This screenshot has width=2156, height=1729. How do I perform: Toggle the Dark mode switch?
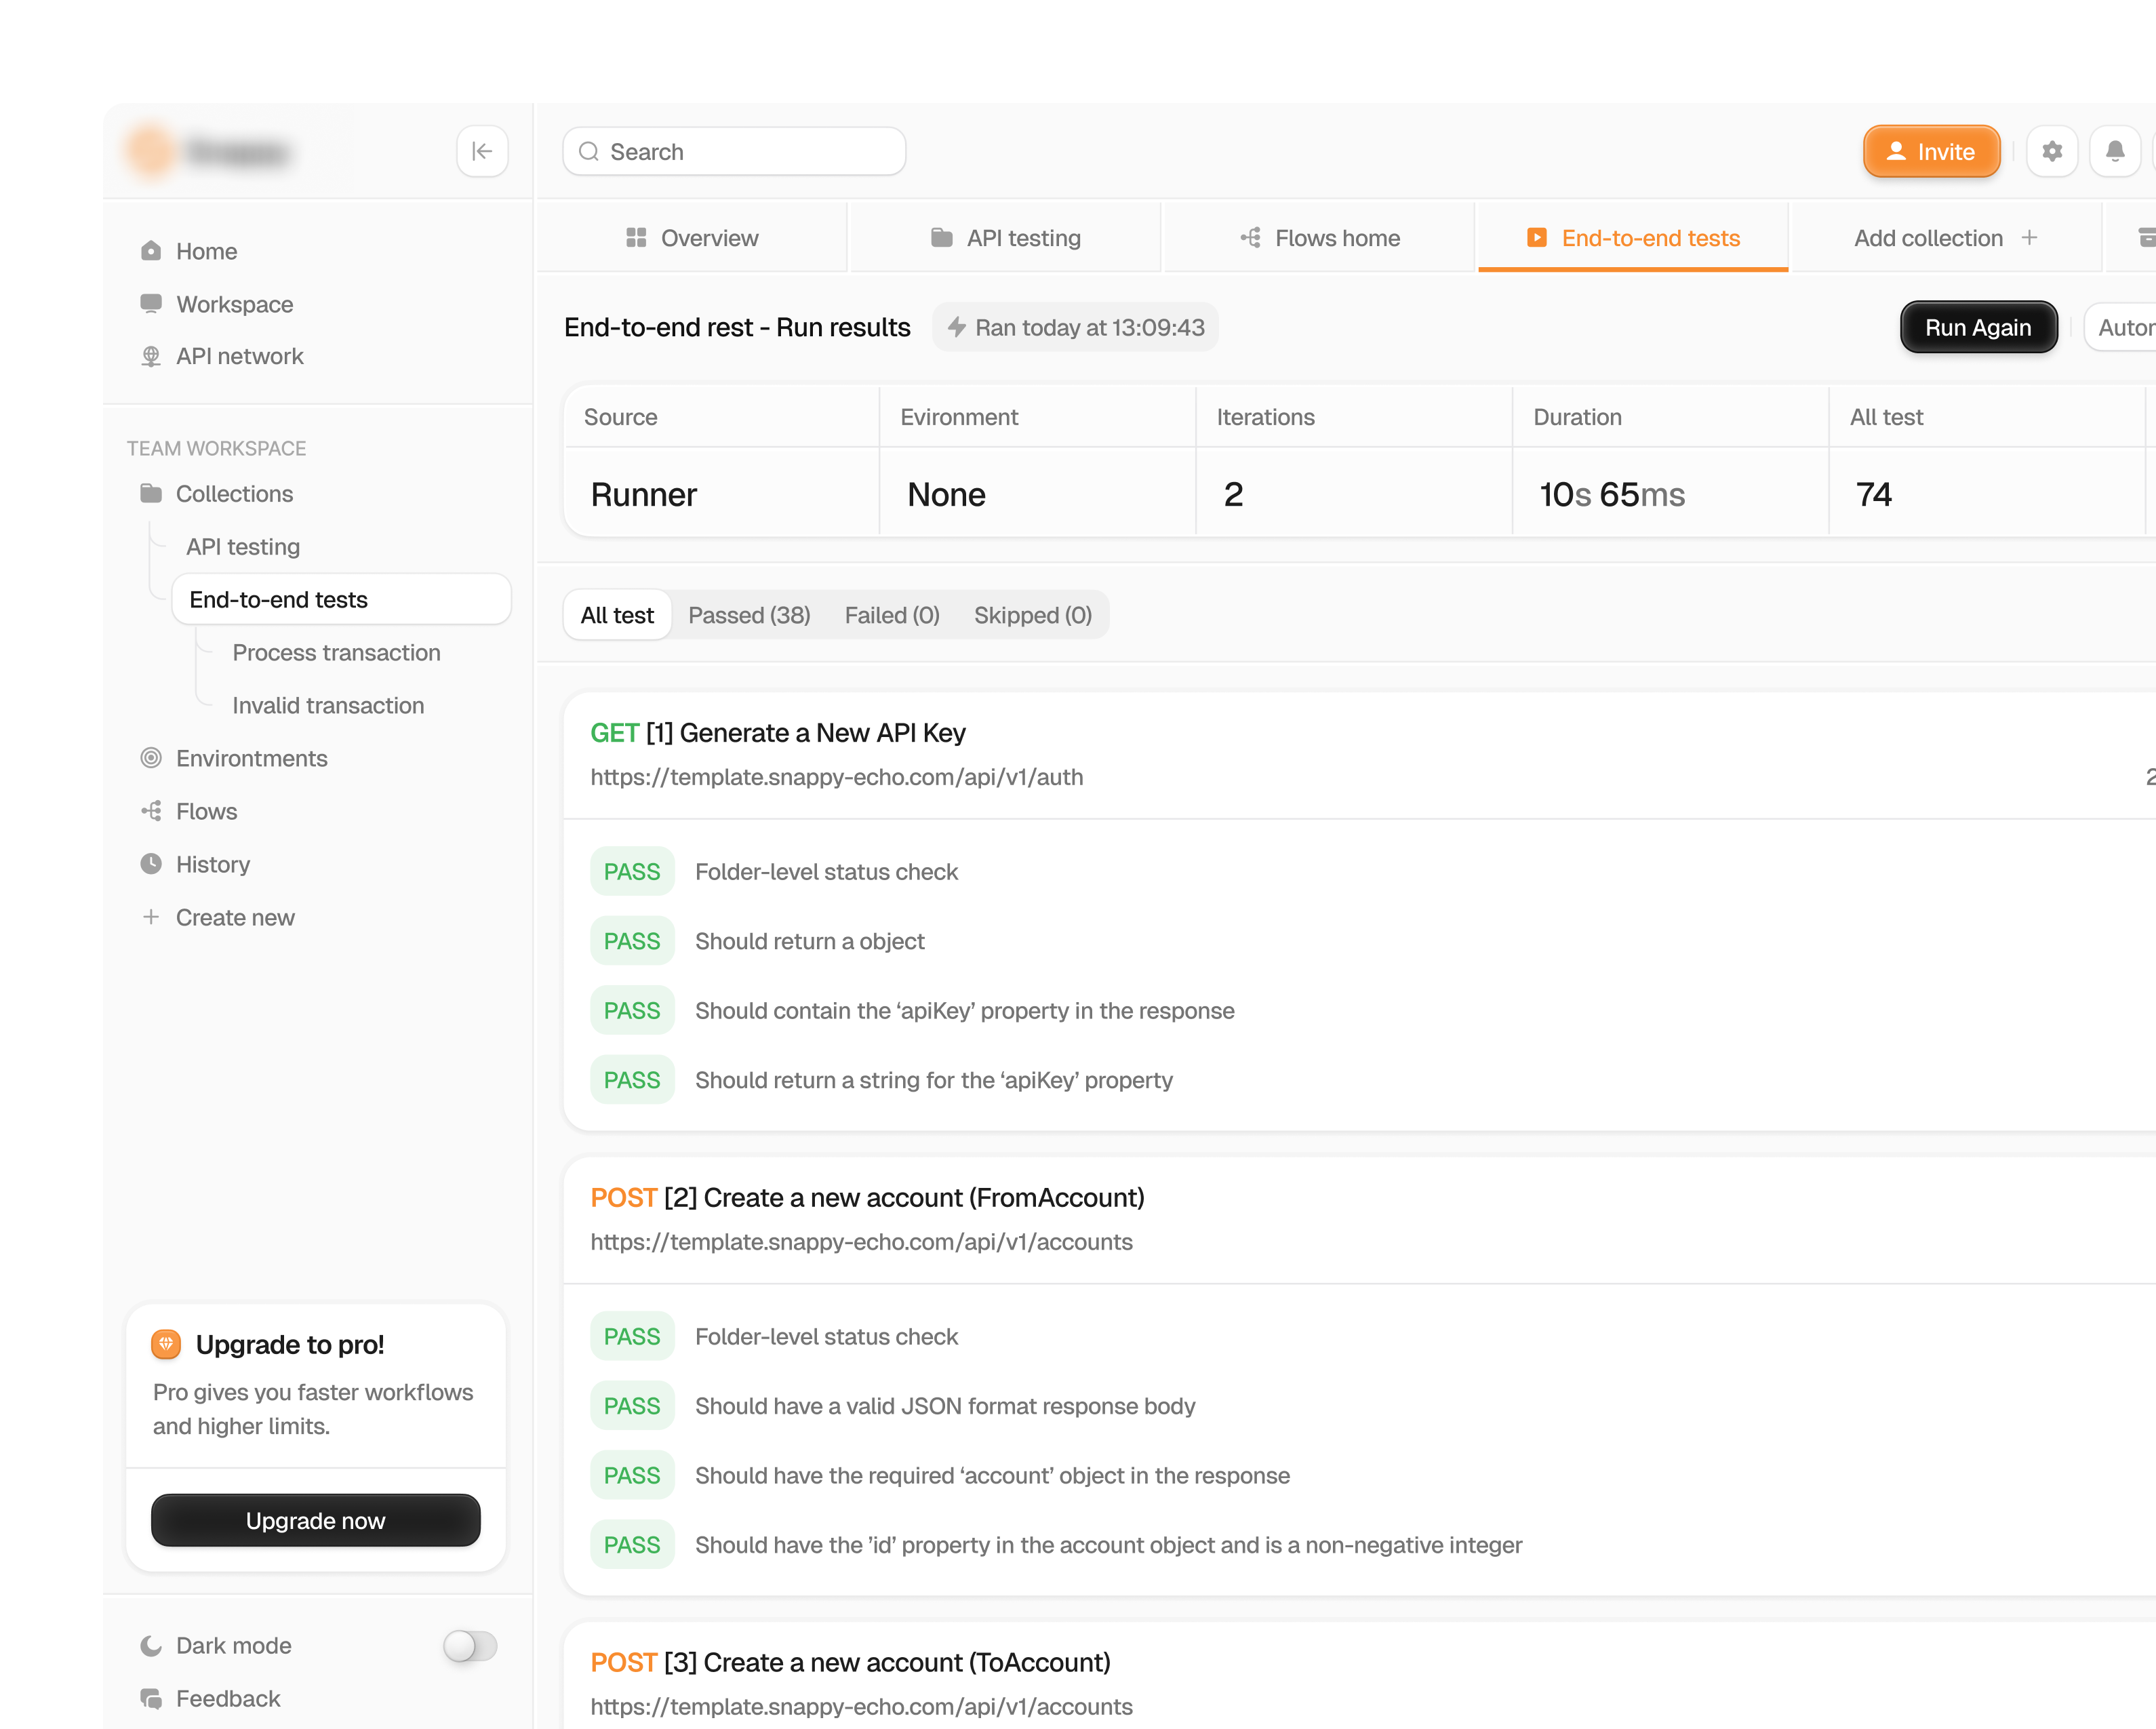point(470,1645)
